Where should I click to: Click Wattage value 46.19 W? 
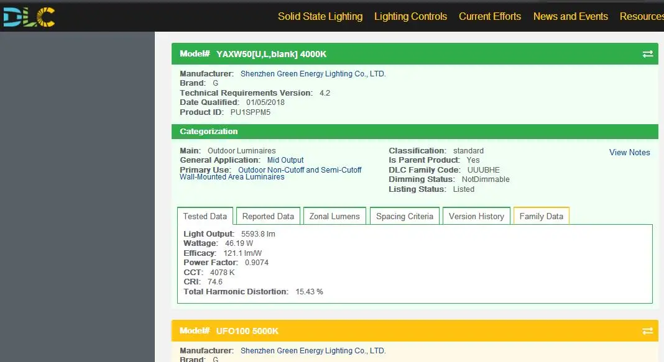point(239,243)
